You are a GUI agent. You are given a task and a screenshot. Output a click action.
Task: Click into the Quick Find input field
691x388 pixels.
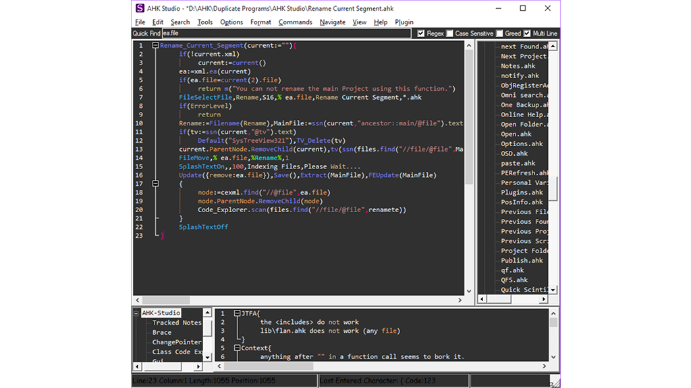(285, 33)
